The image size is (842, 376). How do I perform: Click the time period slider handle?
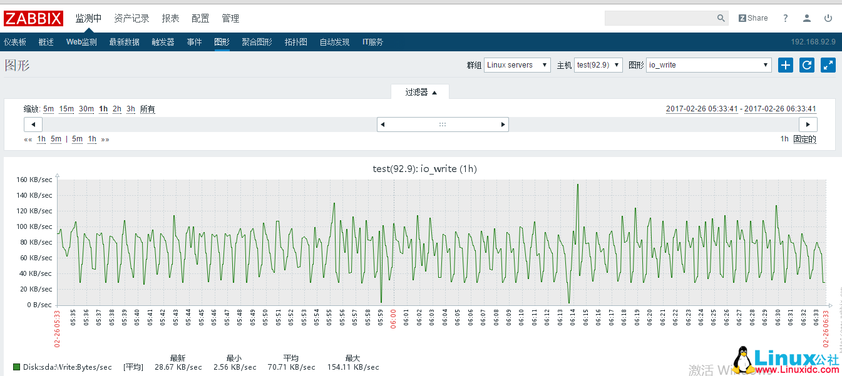(443, 124)
